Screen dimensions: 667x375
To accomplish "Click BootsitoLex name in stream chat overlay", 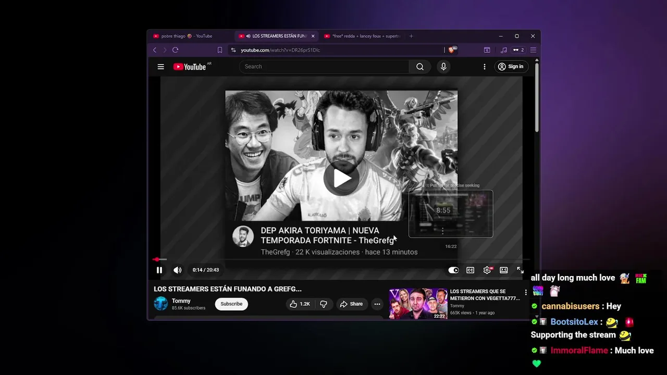I will pyautogui.click(x=574, y=322).
